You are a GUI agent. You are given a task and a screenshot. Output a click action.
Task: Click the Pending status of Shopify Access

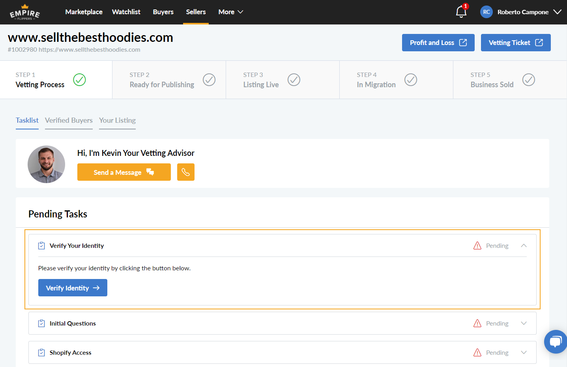pos(497,352)
